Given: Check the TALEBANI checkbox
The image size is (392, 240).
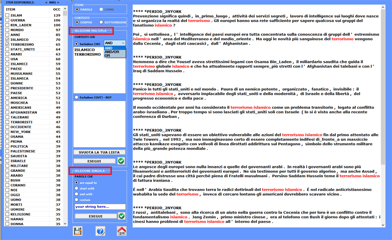Looking at the screenshot, I should (7, 117).
